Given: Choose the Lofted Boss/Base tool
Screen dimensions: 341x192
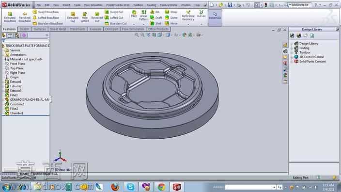Looking at the screenshot, I should [x=46, y=17].
